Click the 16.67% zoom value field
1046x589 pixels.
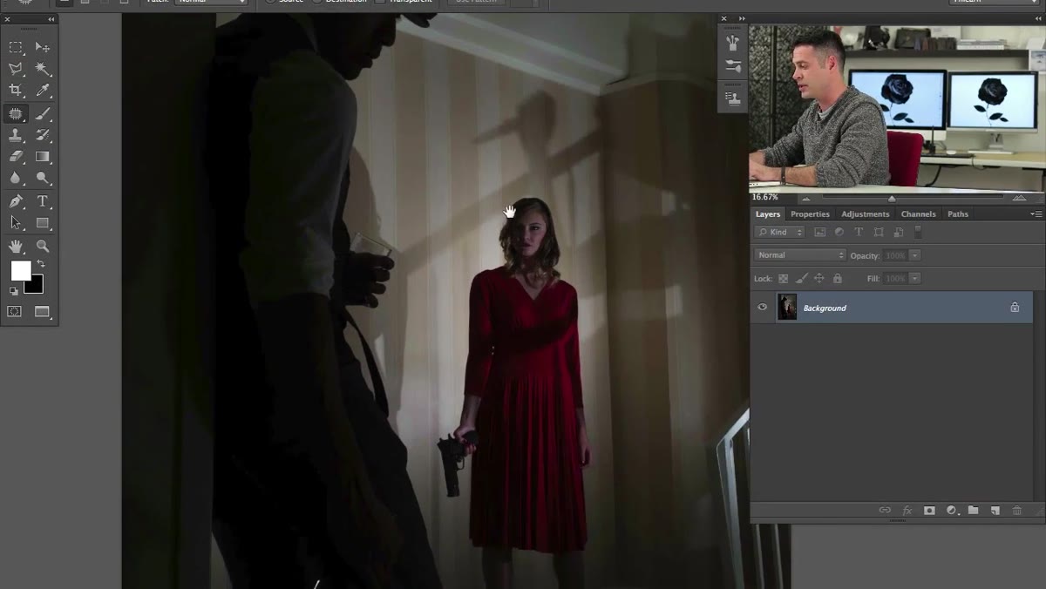point(765,198)
